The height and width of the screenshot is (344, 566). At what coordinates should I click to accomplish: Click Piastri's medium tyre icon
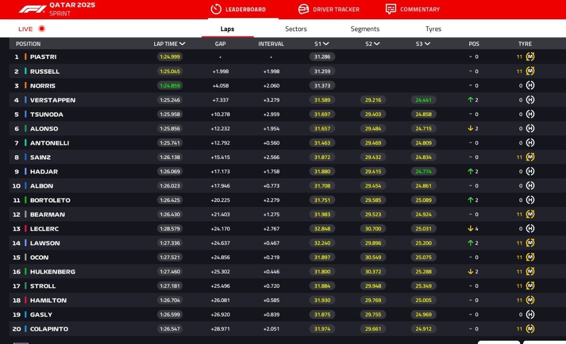pyautogui.click(x=530, y=57)
